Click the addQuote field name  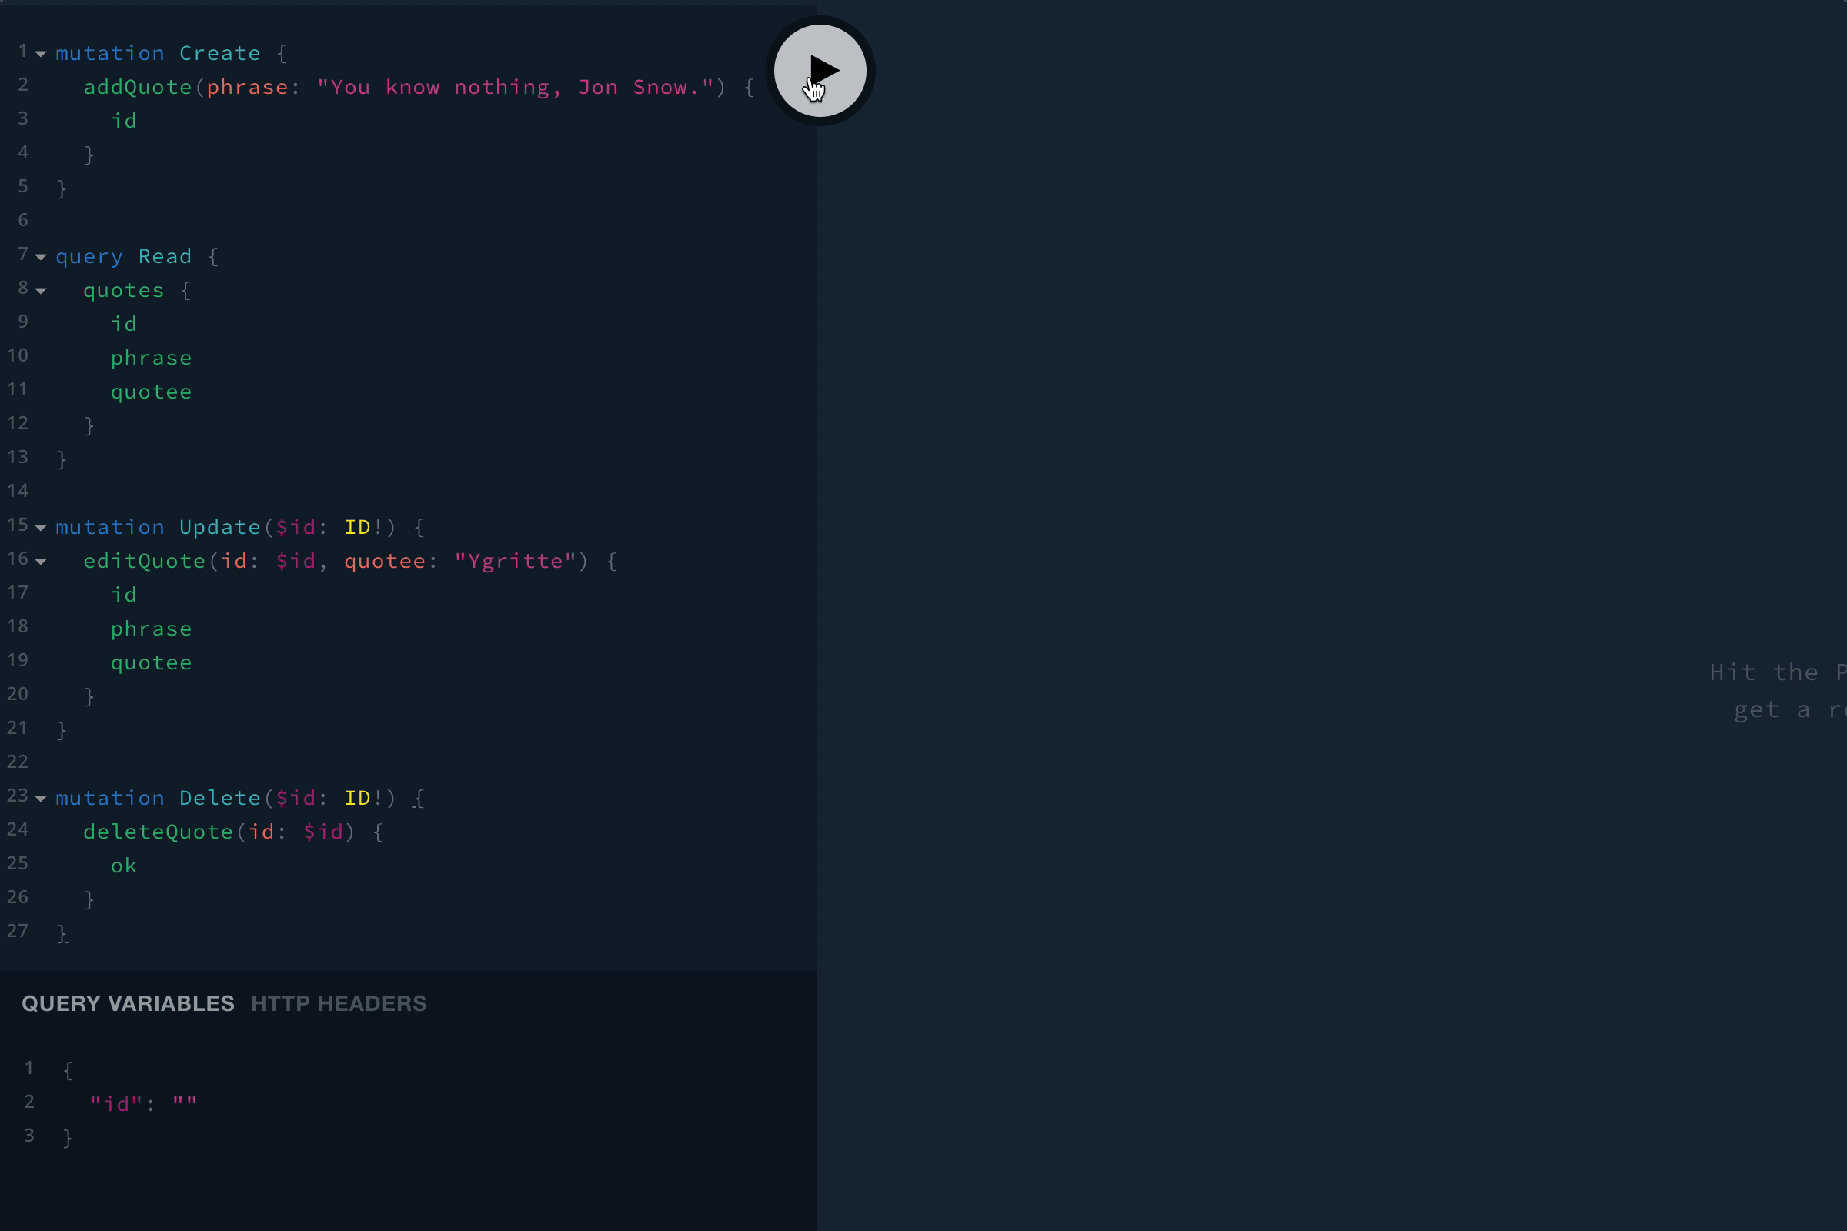(x=138, y=87)
